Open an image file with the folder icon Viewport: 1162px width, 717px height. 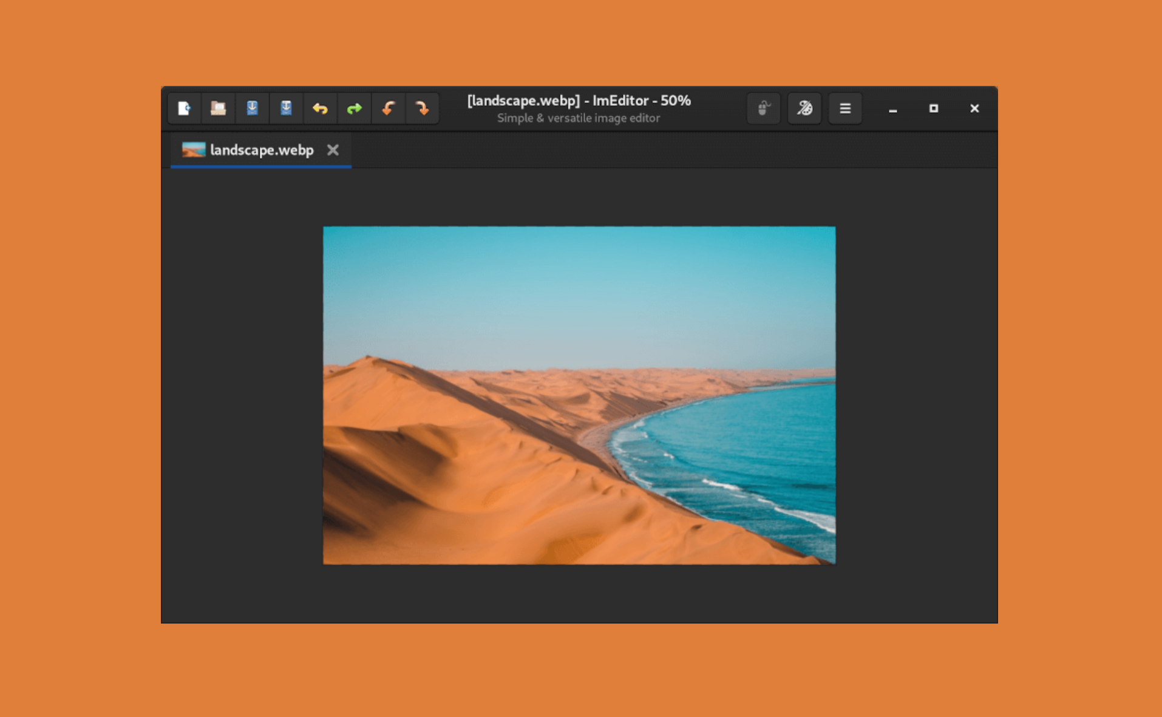218,109
